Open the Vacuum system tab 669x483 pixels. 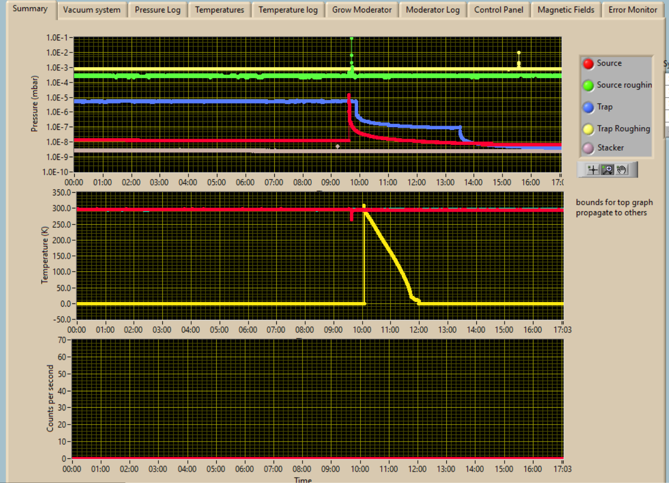coord(92,10)
